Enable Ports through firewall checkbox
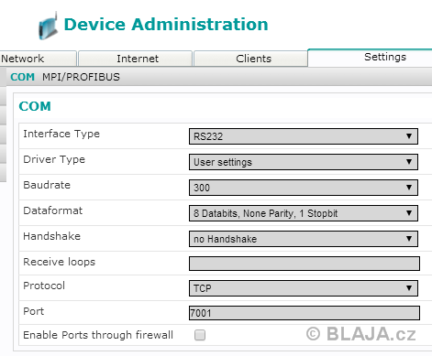The image size is (432, 356). click(200, 335)
